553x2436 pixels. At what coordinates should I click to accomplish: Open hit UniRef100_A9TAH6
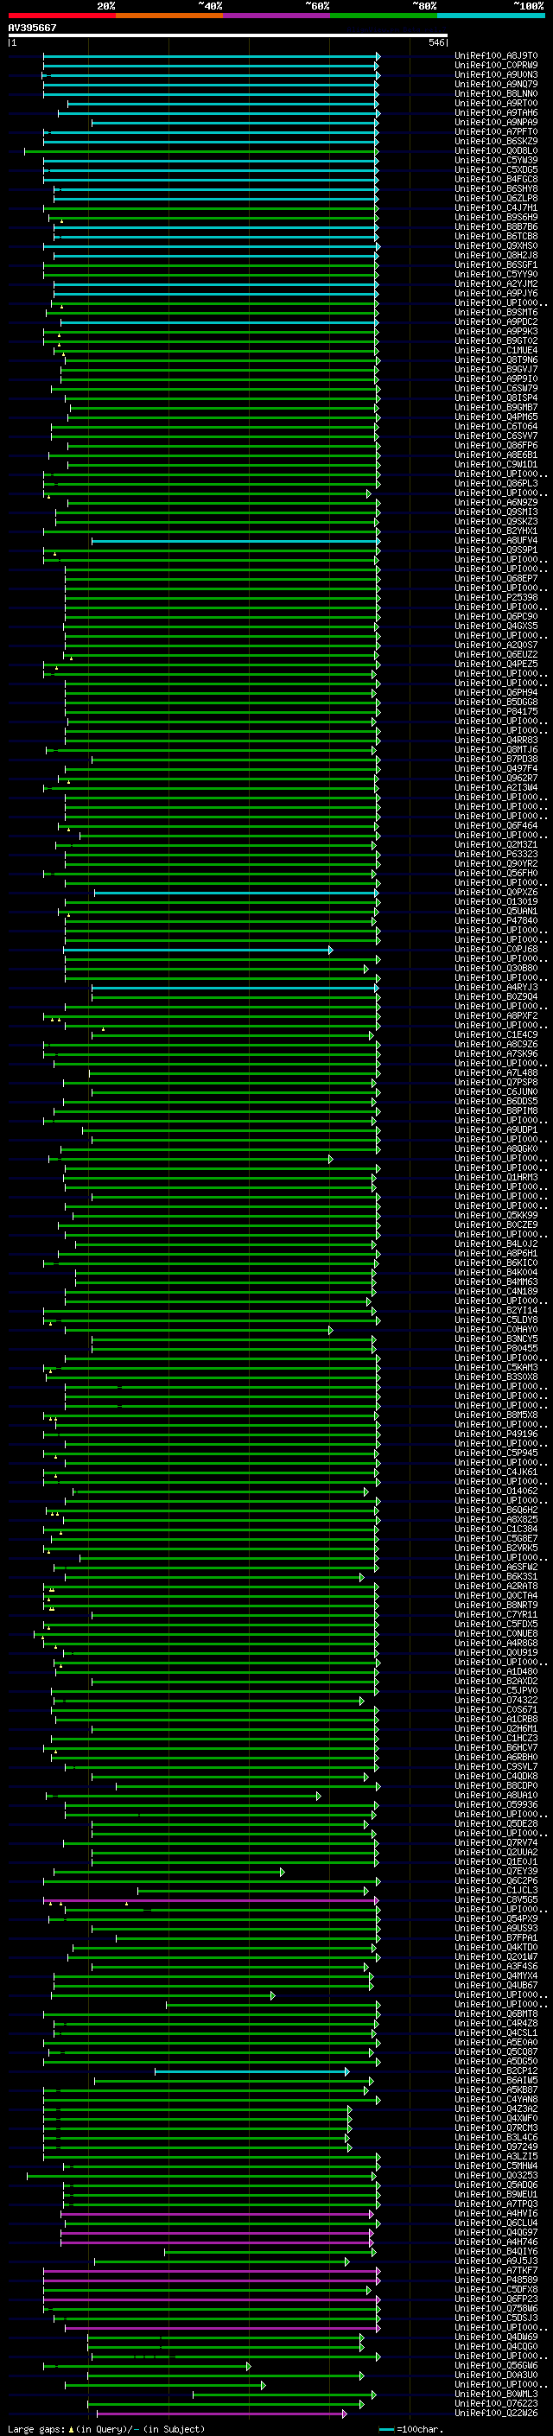click(496, 112)
